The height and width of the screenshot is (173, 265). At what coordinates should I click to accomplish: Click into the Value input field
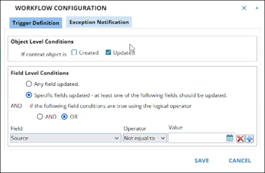pyautogui.click(x=197, y=138)
